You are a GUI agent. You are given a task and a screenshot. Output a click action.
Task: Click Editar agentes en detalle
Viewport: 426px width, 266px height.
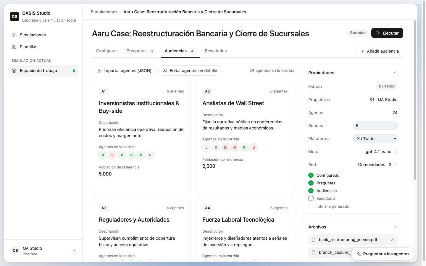[x=190, y=71]
